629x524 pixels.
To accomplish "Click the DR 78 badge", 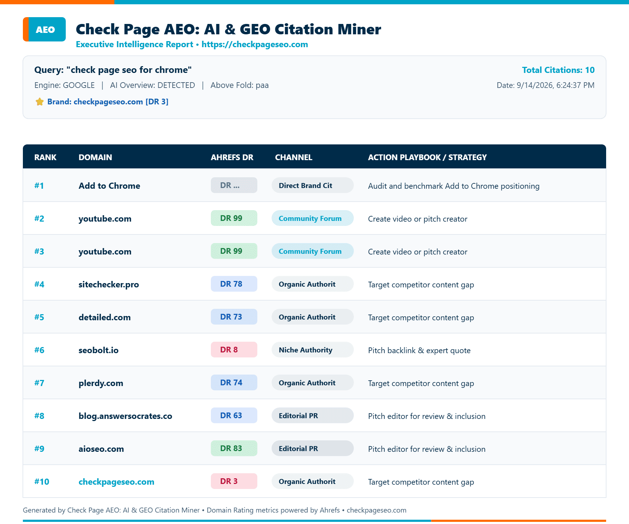I will [x=234, y=284].
